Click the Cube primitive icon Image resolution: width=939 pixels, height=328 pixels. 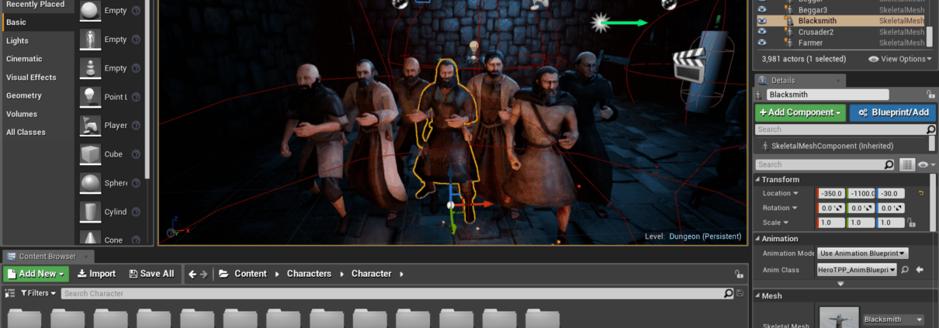click(x=92, y=154)
